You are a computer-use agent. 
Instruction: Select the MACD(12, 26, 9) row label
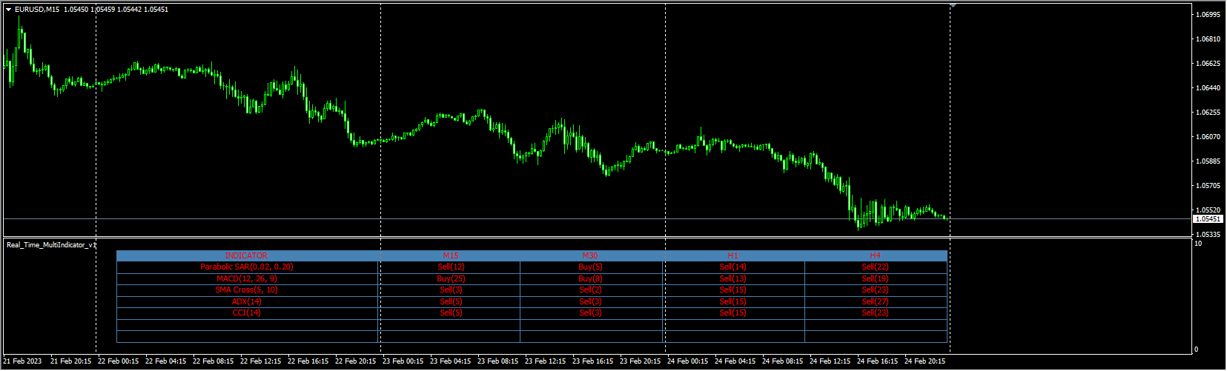click(x=247, y=278)
